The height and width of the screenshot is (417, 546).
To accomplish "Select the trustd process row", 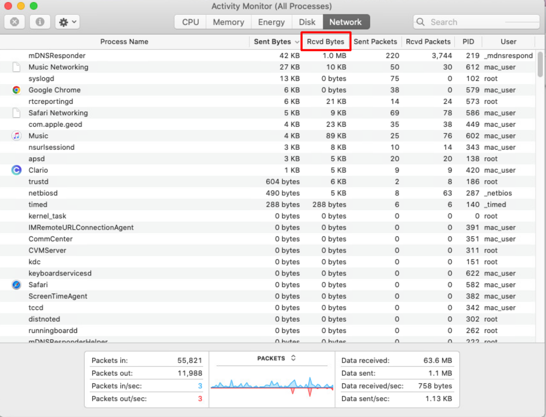I will 268,182.
